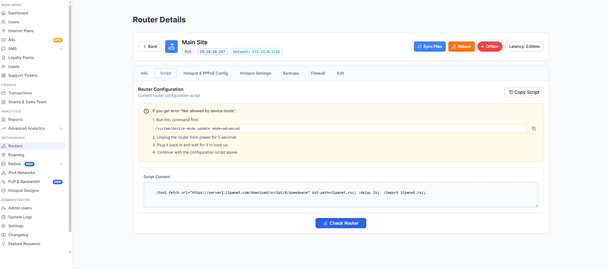Viewport: 608px width, 269px height.
Task: Expand the Radius submenu chevron
Action: pyautogui.click(x=61, y=164)
